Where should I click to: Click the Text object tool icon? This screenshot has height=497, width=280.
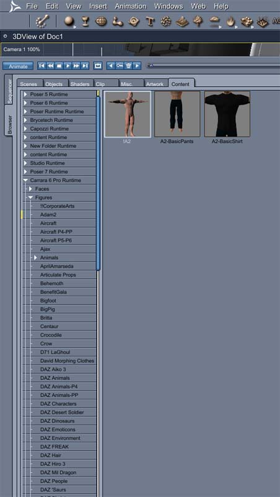coord(150,22)
